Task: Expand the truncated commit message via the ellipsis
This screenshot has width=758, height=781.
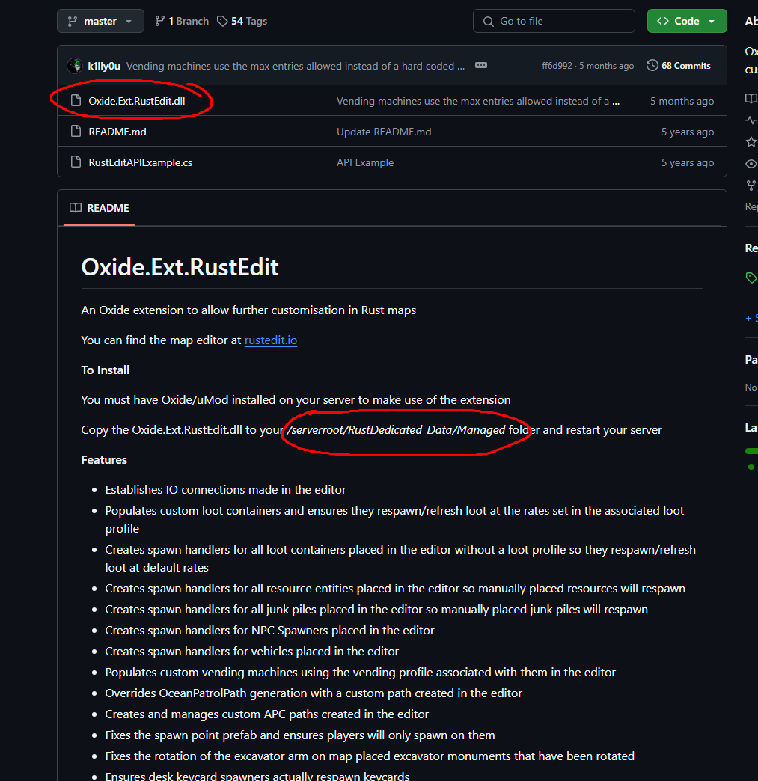Action: click(480, 66)
